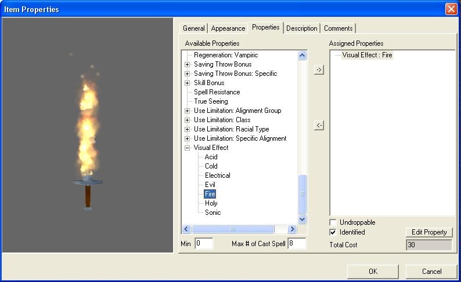Enable the Undroppable checkbox
Viewport: 461px width, 282px height.
coord(333,222)
